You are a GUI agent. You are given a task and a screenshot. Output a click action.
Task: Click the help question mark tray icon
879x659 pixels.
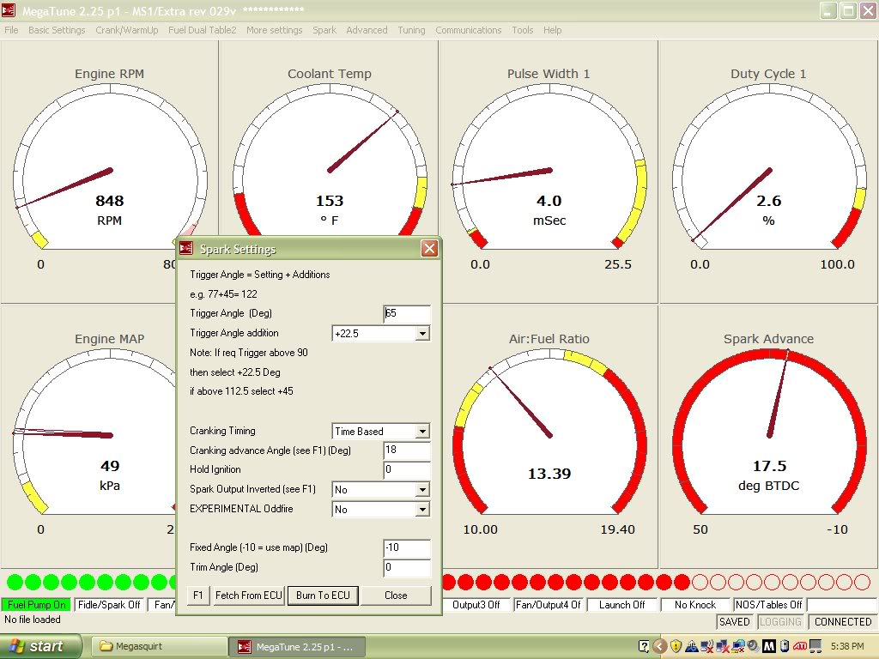coord(645,646)
